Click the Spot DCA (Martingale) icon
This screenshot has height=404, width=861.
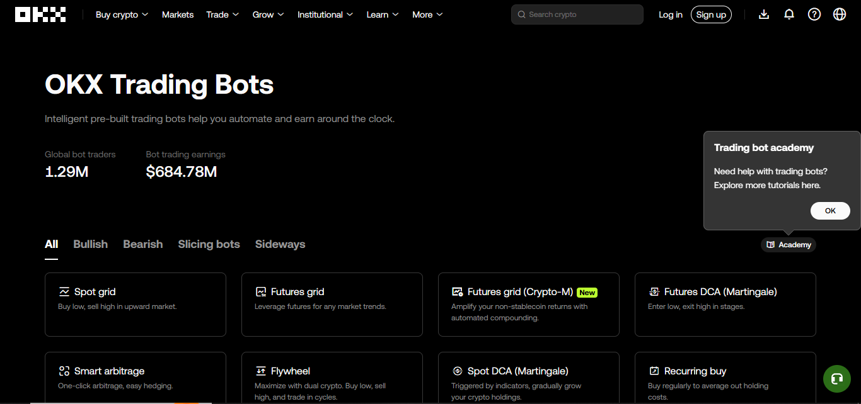tap(458, 371)
